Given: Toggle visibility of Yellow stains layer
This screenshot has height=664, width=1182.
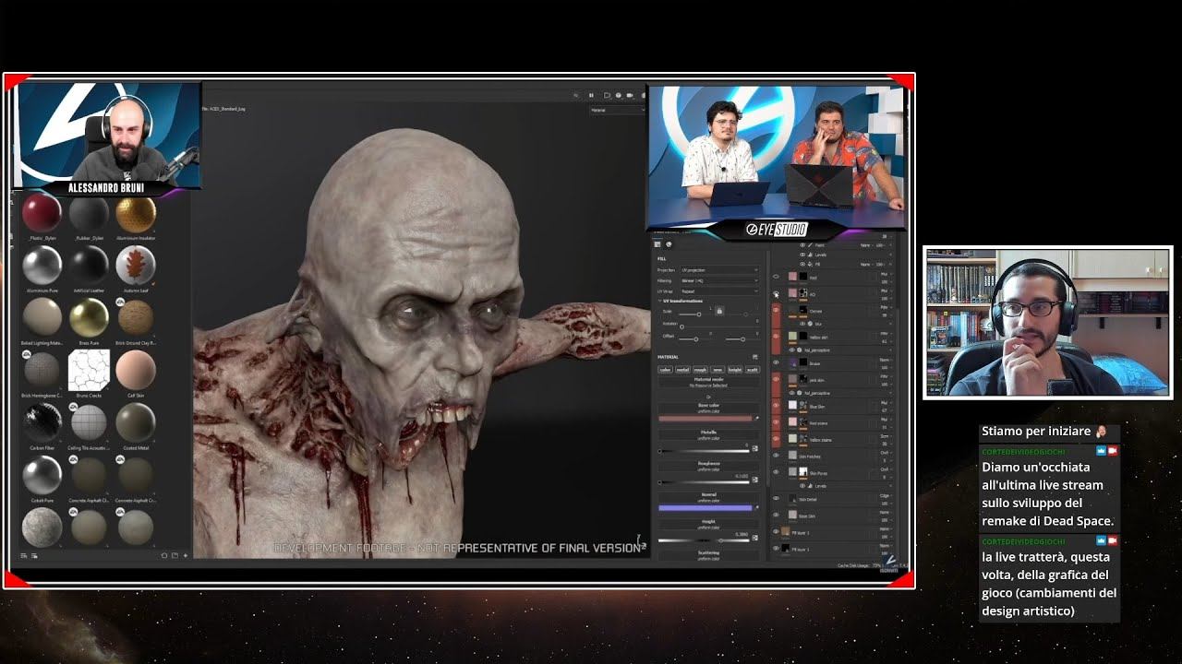Looking at the screenshot, I should click(776, 438).
